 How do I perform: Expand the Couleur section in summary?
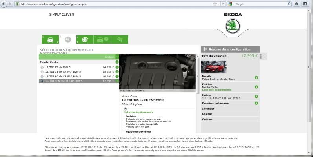tap(207, 114)
